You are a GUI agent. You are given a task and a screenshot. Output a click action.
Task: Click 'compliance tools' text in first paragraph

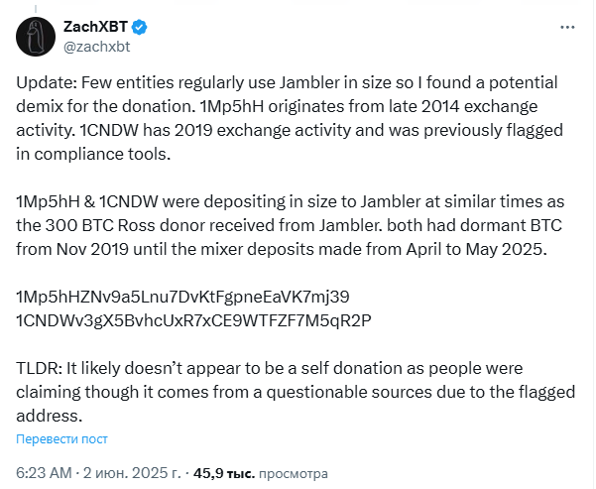pos(102,154)
